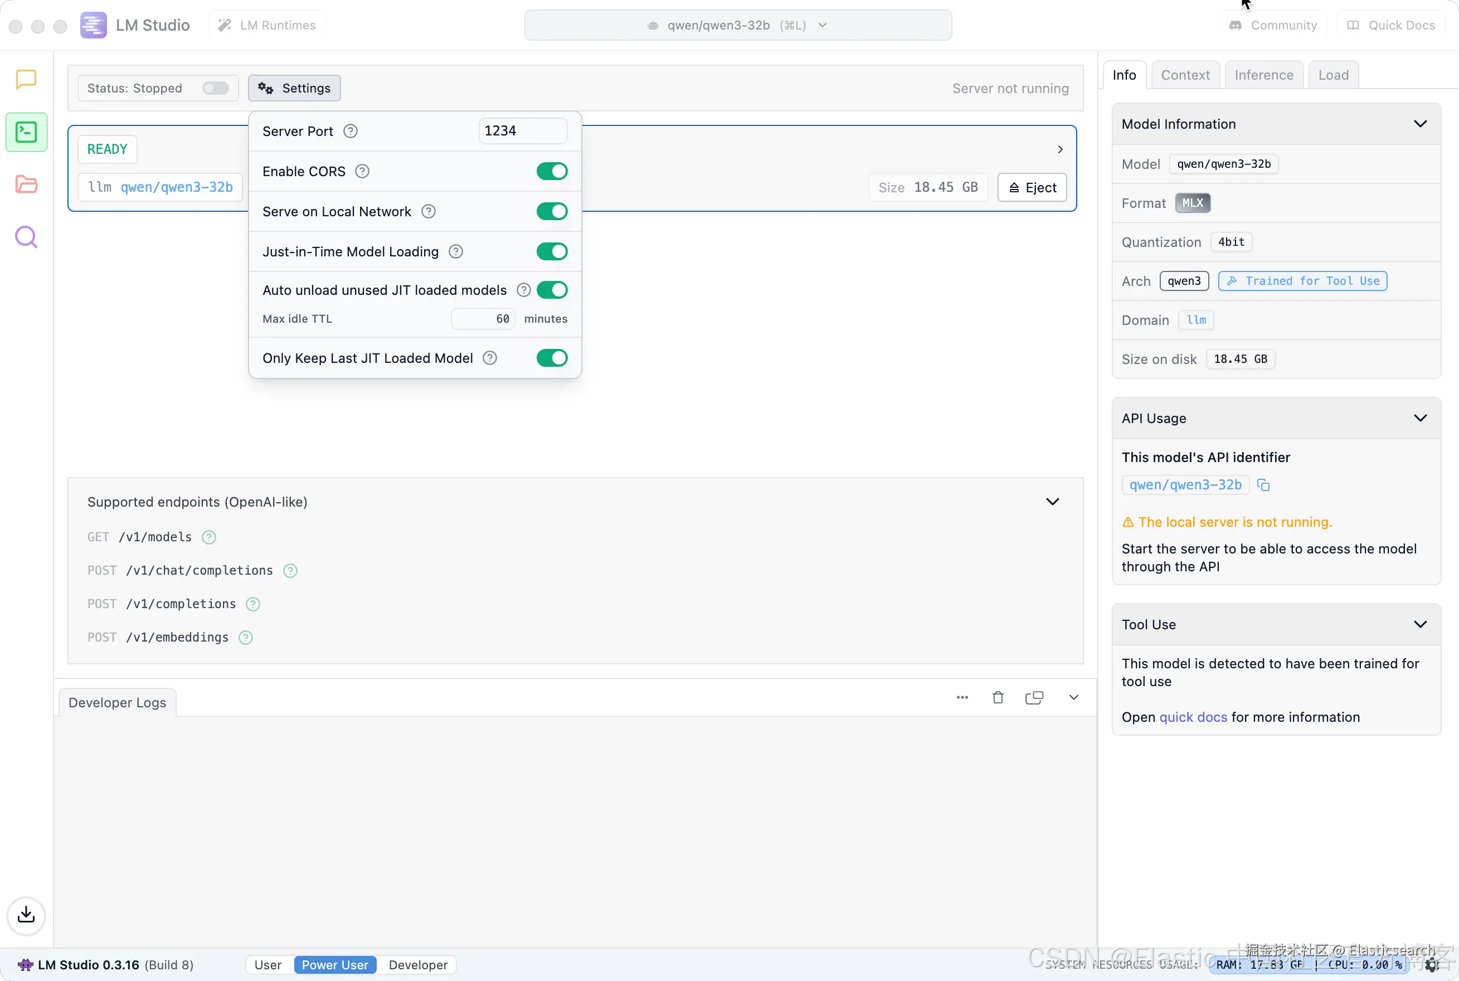Open the developer logs three-dots menu
Viewport: 1459px width, 981px height.
962,698
